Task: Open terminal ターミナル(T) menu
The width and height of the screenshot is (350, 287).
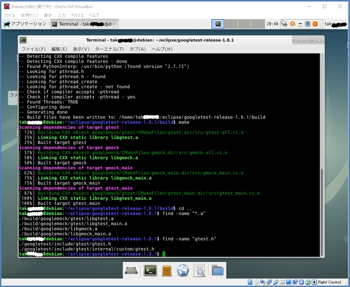Action: tap(109, 49)
